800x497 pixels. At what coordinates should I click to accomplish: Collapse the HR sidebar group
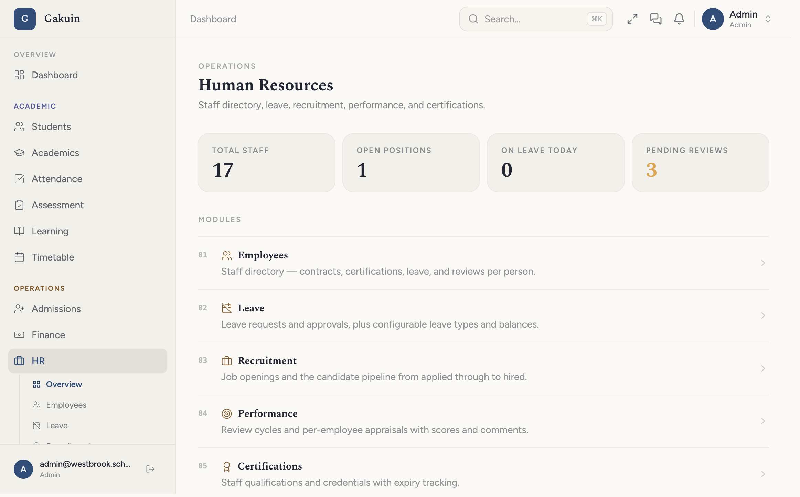coord(88,361)
